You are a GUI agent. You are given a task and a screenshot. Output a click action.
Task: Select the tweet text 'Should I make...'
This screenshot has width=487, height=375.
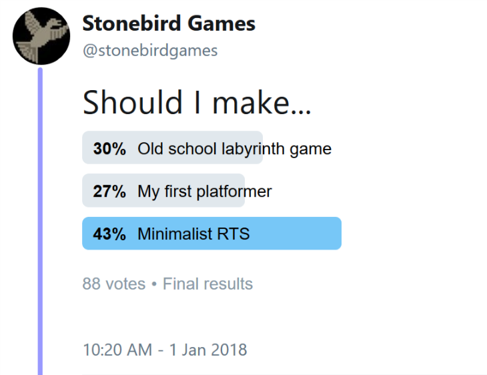197,103
